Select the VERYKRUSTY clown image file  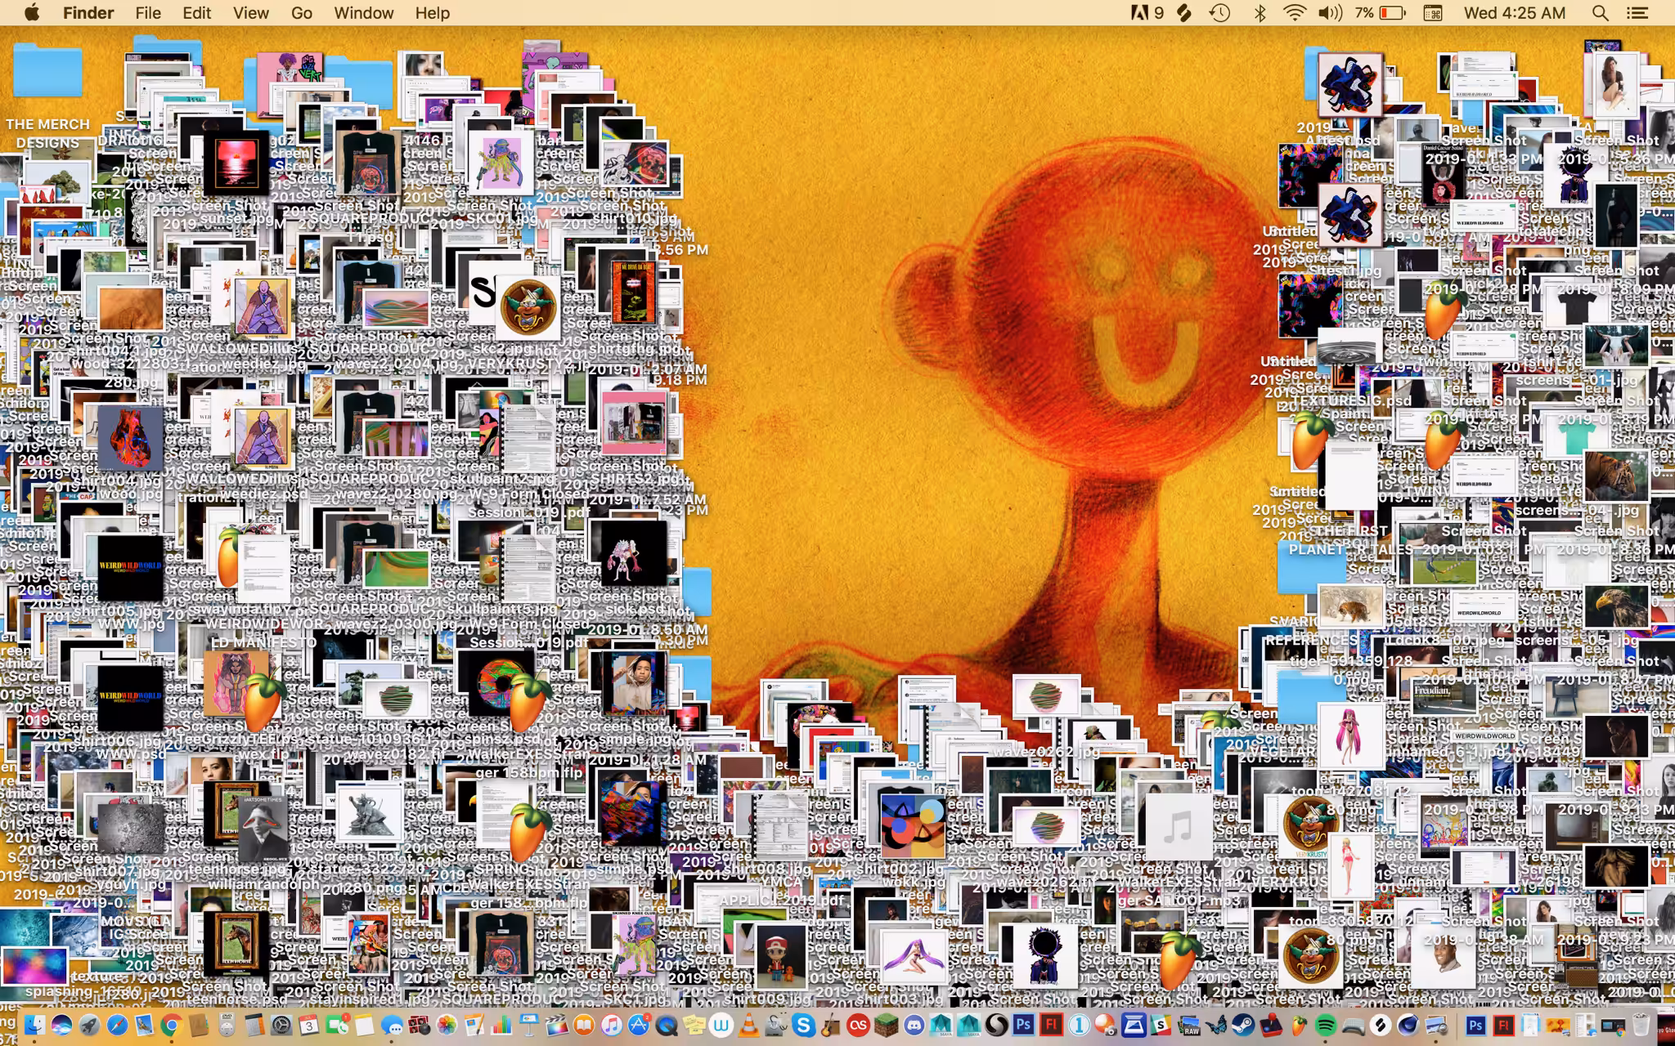[528, 306]
